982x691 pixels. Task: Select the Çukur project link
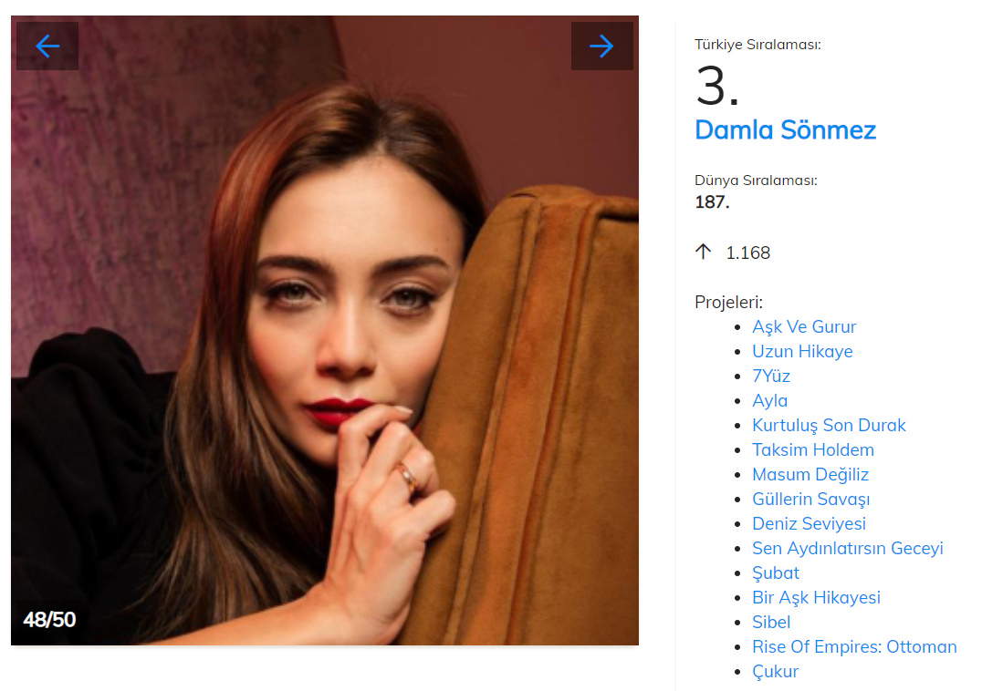(775, 671)
